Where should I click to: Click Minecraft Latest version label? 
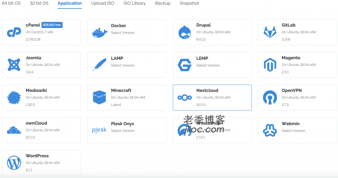pyautogui.click(x=116, y=105)
